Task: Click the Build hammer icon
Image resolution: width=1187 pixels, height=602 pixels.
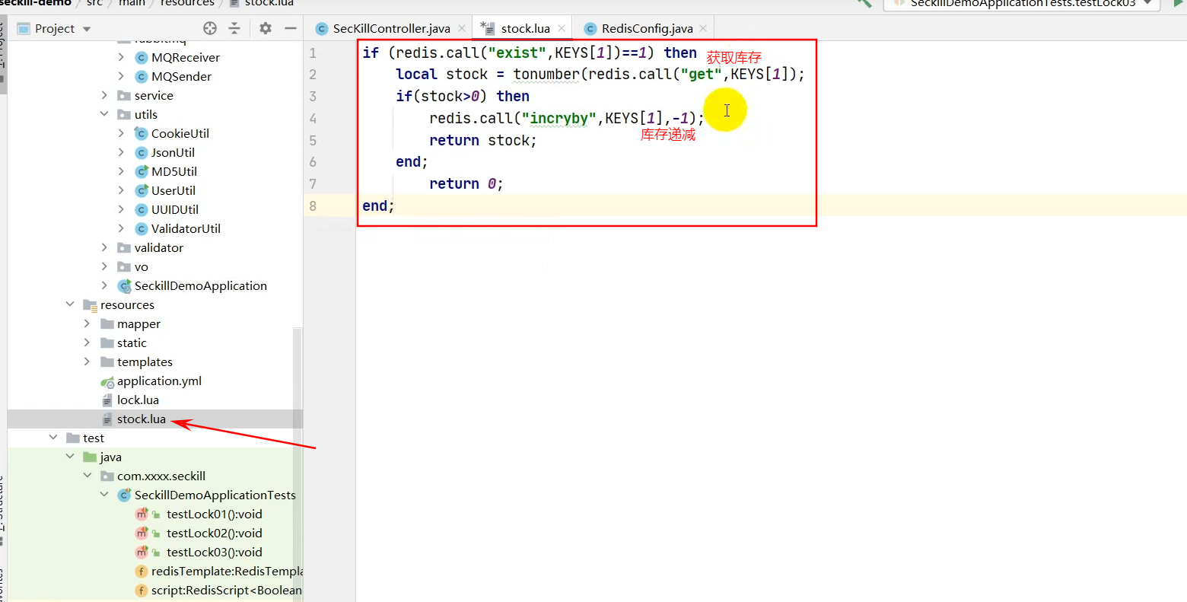Action: pyautogui.click(x=864, y=3)
